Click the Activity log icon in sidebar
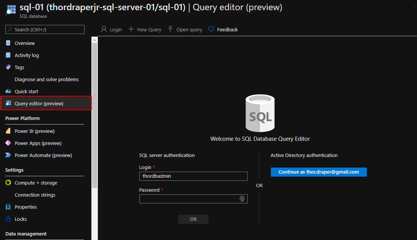The image size is (417, 240). tap(8, 55)
